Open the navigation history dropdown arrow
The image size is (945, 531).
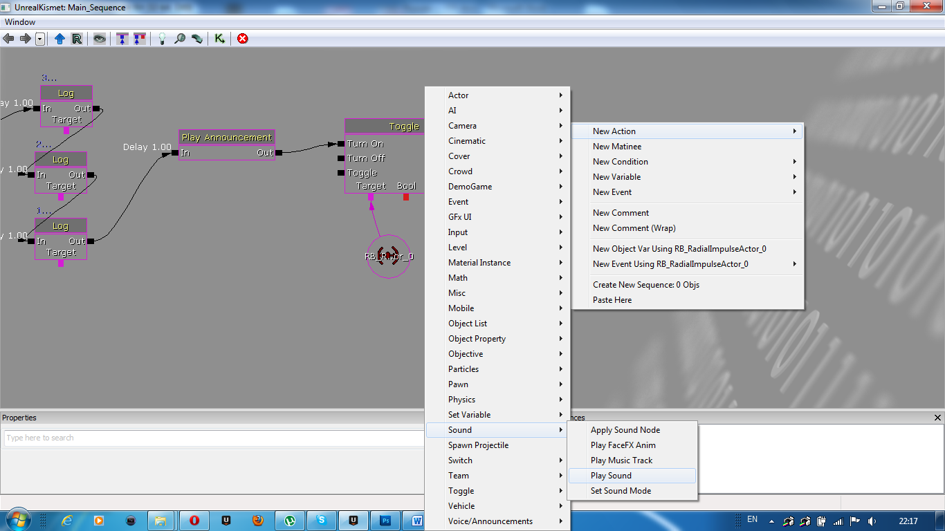click(x=40, y=39)
